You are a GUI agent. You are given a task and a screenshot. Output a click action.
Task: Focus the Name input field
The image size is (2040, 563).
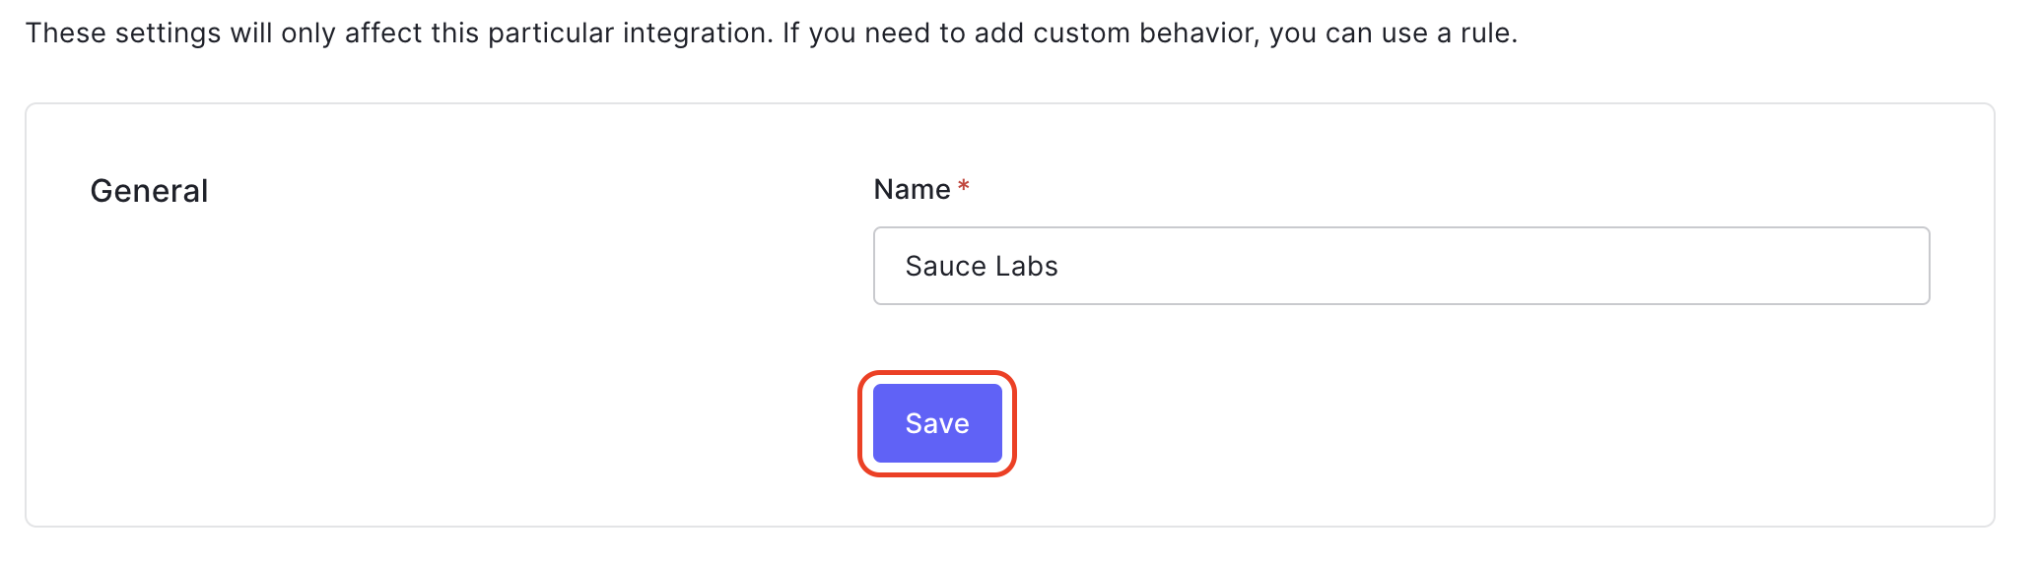point(1399,266)
